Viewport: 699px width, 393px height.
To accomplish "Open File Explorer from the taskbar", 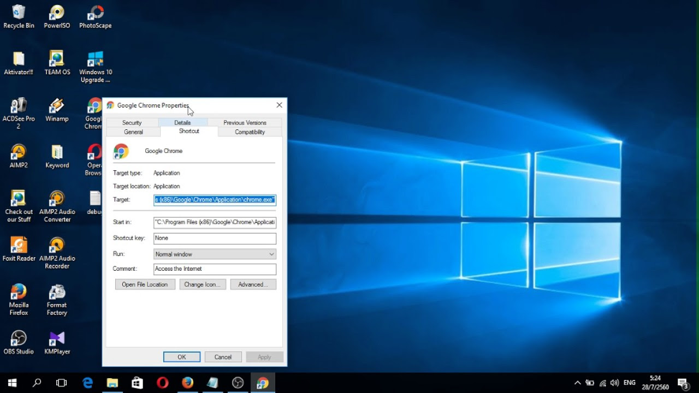I will 112,383.
